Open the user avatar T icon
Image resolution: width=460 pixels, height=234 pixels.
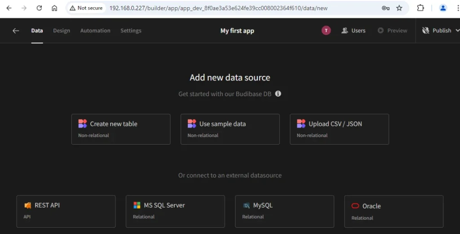coord(326,31)
